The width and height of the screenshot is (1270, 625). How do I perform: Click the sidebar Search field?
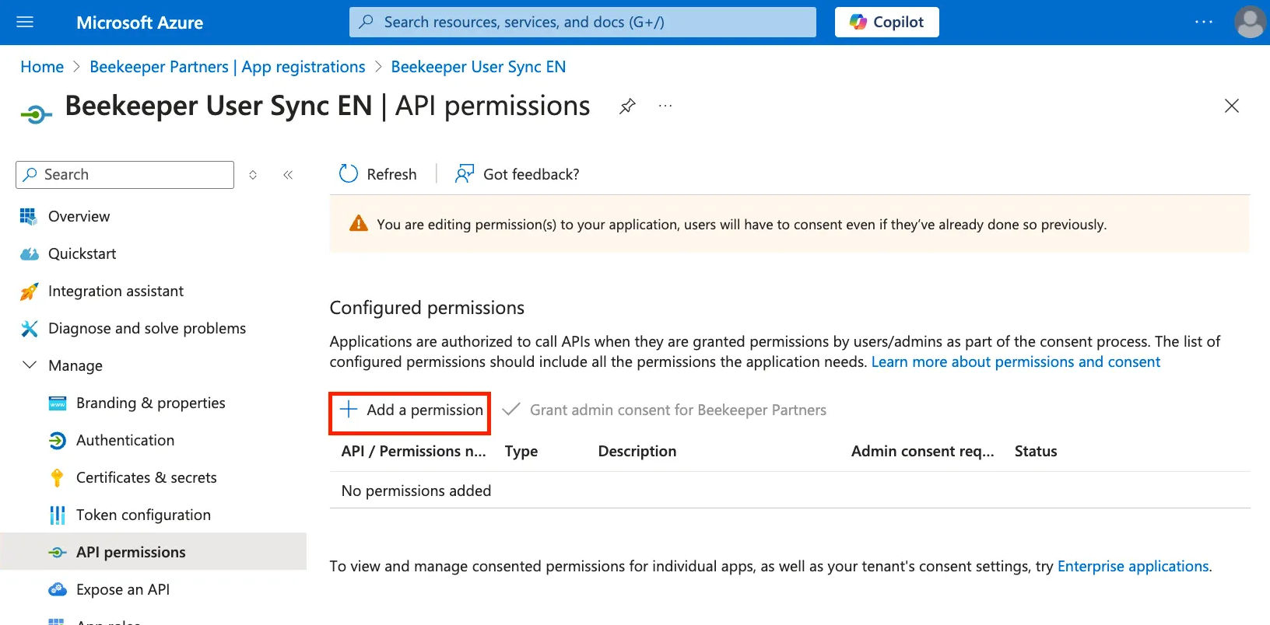pos(125,175)
